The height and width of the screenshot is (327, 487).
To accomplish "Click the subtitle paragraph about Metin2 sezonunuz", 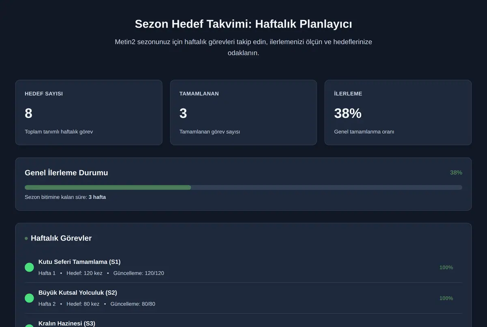I will (x=243, y=47).
